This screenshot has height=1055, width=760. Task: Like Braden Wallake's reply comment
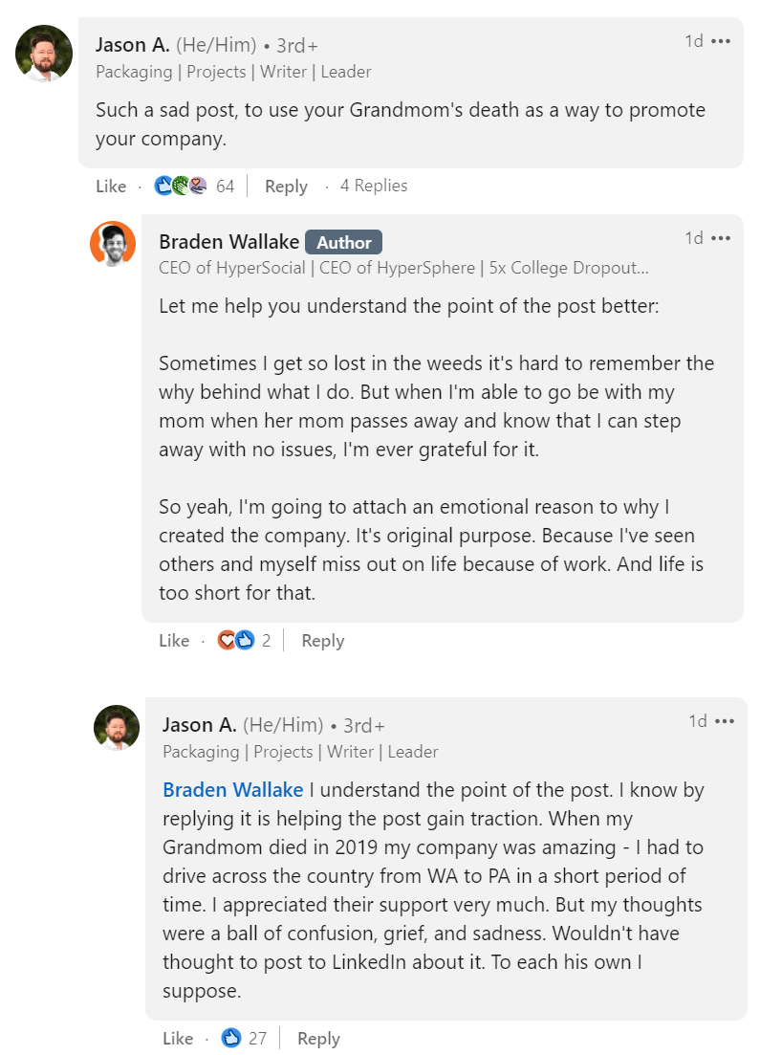tap(174, 641)
